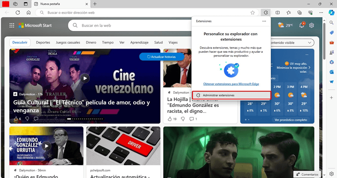Play the Cine venezolano video
The width and height of the screenshot is (337, 178).
pos(85,78)
